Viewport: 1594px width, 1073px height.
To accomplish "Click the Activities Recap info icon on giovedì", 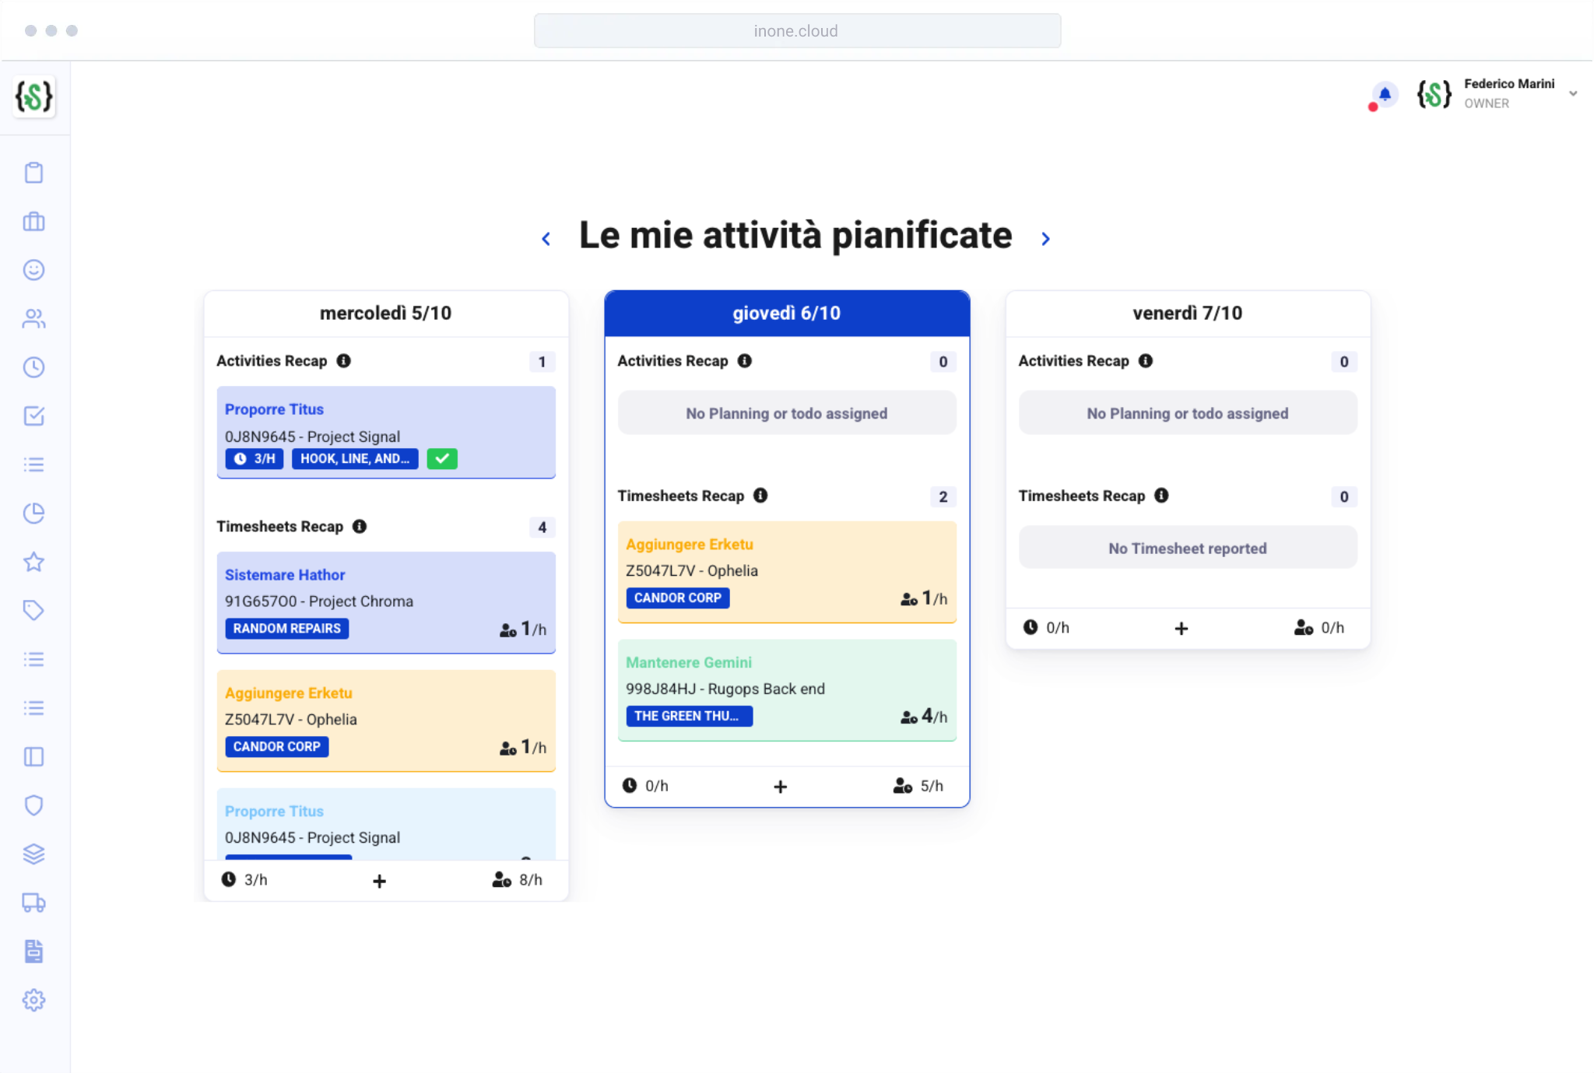I will [745, 360].
